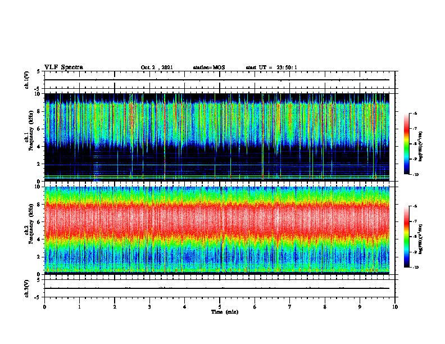Click the "8" kHz tick on ch.2 axis
The height and width of the screenshot is (344, 445).
click(39, 205)
